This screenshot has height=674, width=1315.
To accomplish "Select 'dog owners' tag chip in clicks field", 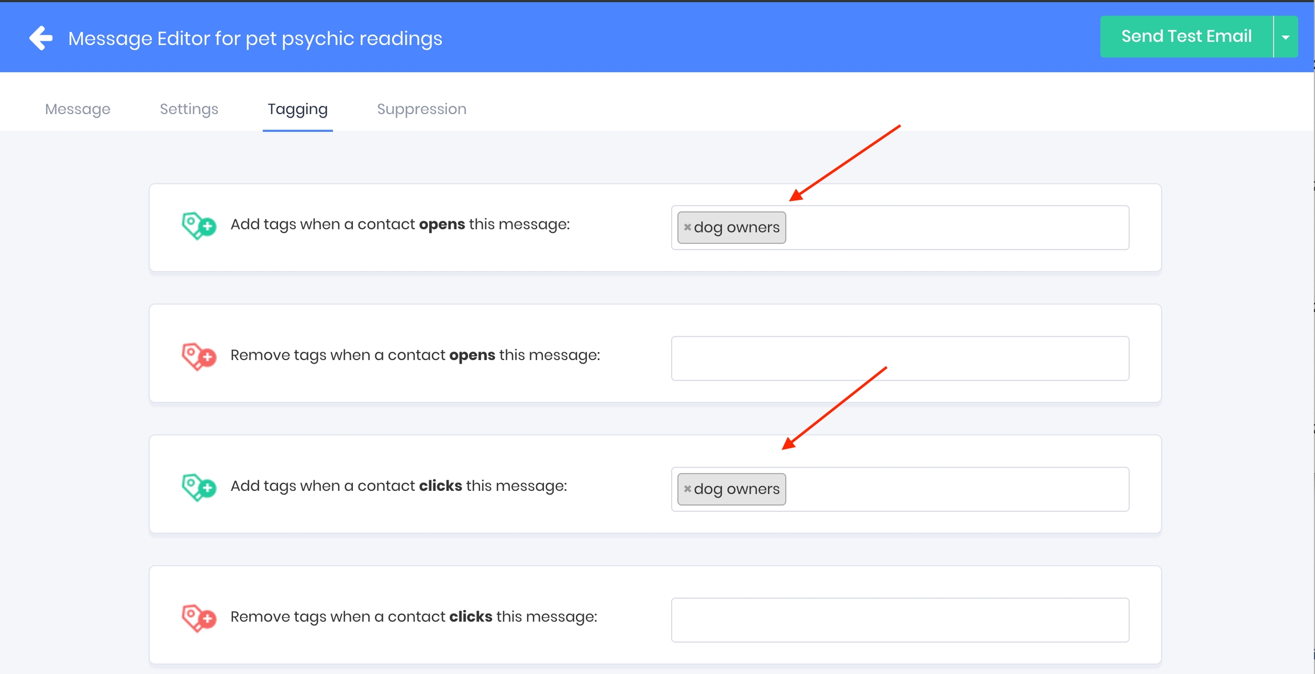I will [737, 489].
